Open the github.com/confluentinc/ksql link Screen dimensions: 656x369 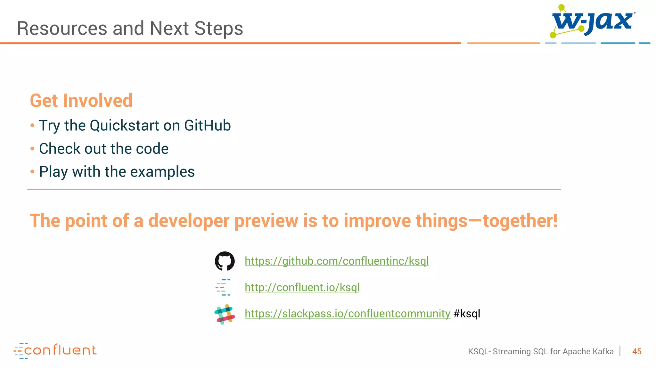pos(337,261)
